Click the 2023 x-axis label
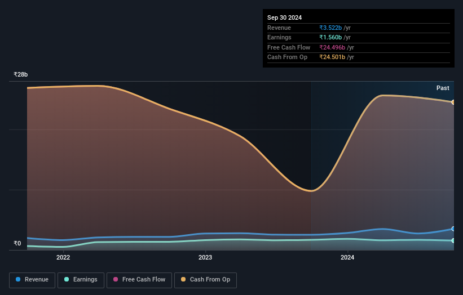 pyautogui.click(x=205, y=258)
